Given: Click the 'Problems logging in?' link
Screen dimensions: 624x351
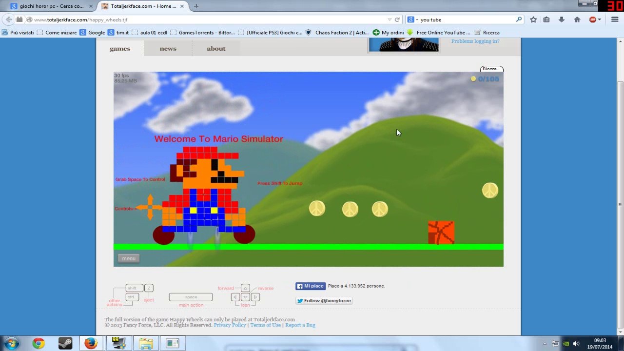Looking at the screenshot, I should pyautogui.click(x=475, y=41).
